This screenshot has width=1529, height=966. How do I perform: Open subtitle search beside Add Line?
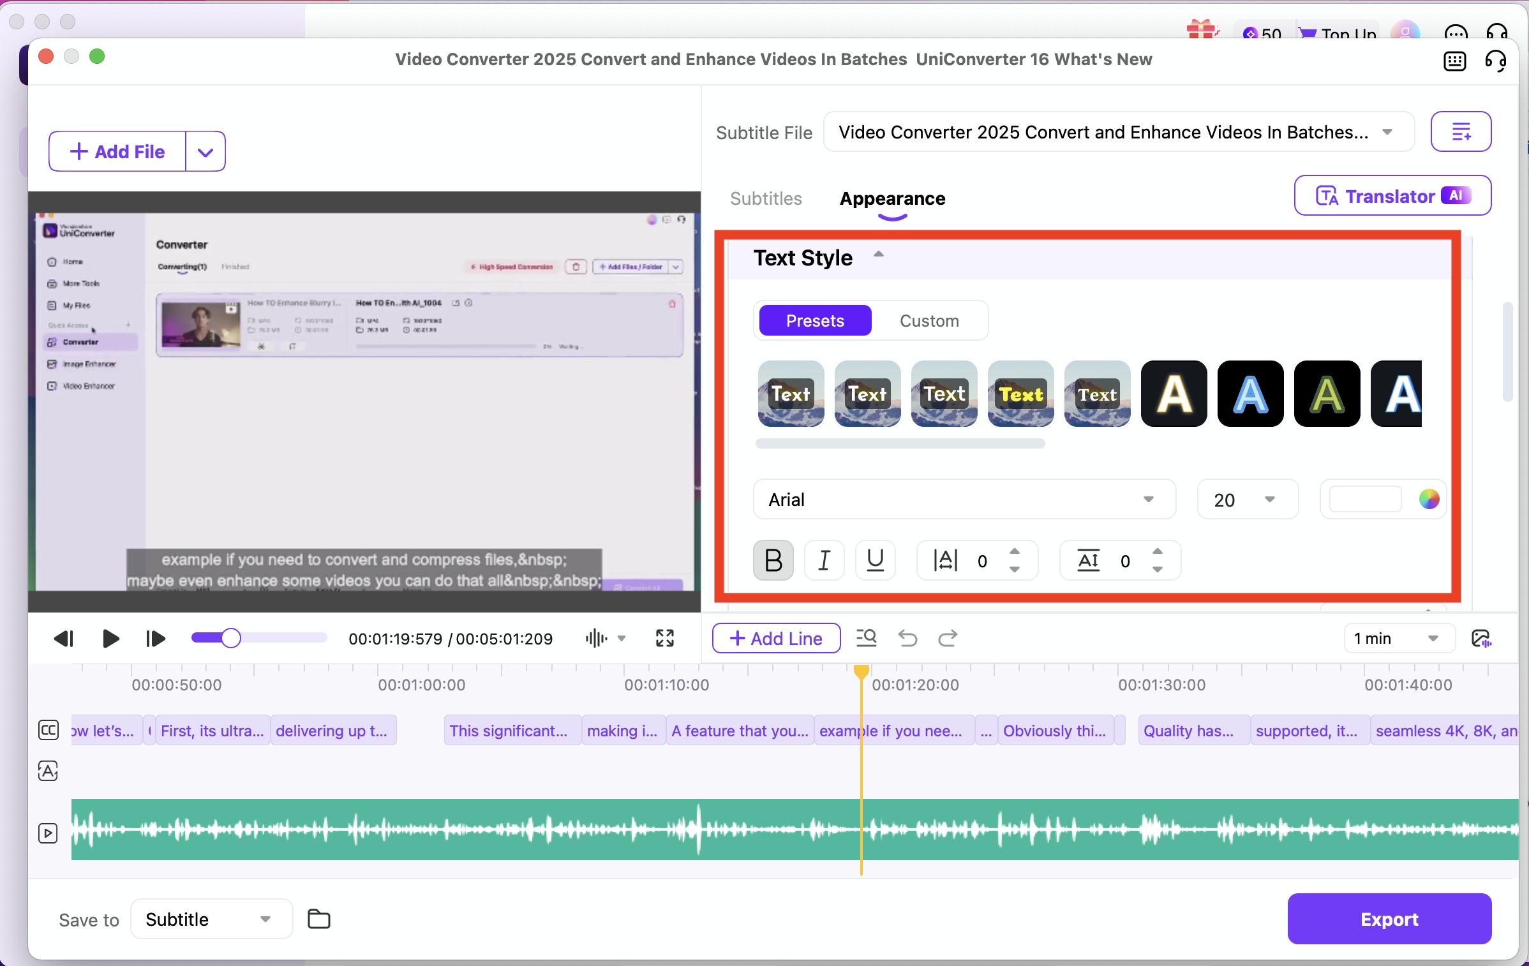866,638
